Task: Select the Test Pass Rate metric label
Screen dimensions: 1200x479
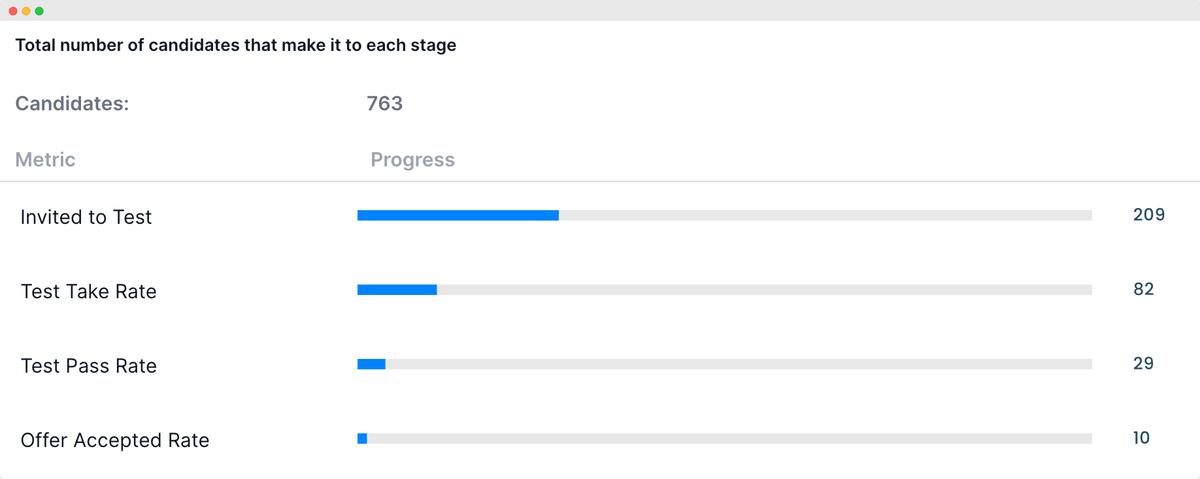Action: 89,365
